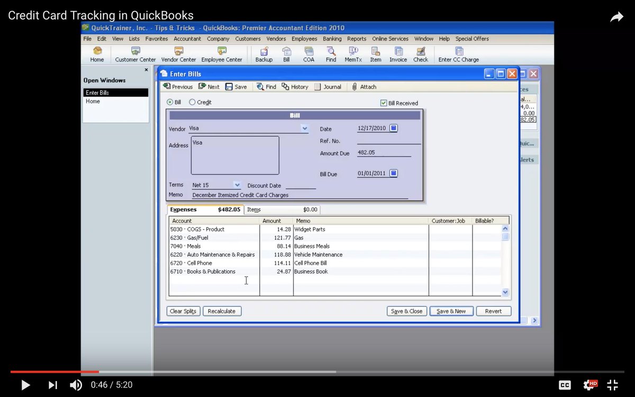Click the Discount Date field

(301, 185)
